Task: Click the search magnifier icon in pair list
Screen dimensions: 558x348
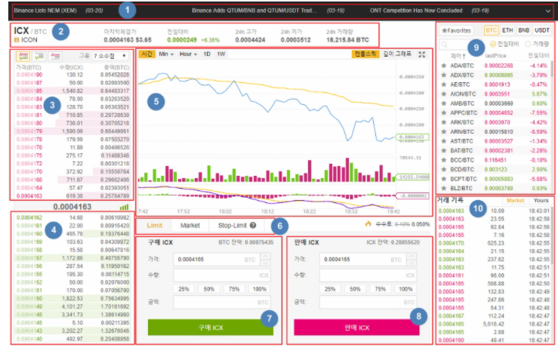Action: pos(444,45)
